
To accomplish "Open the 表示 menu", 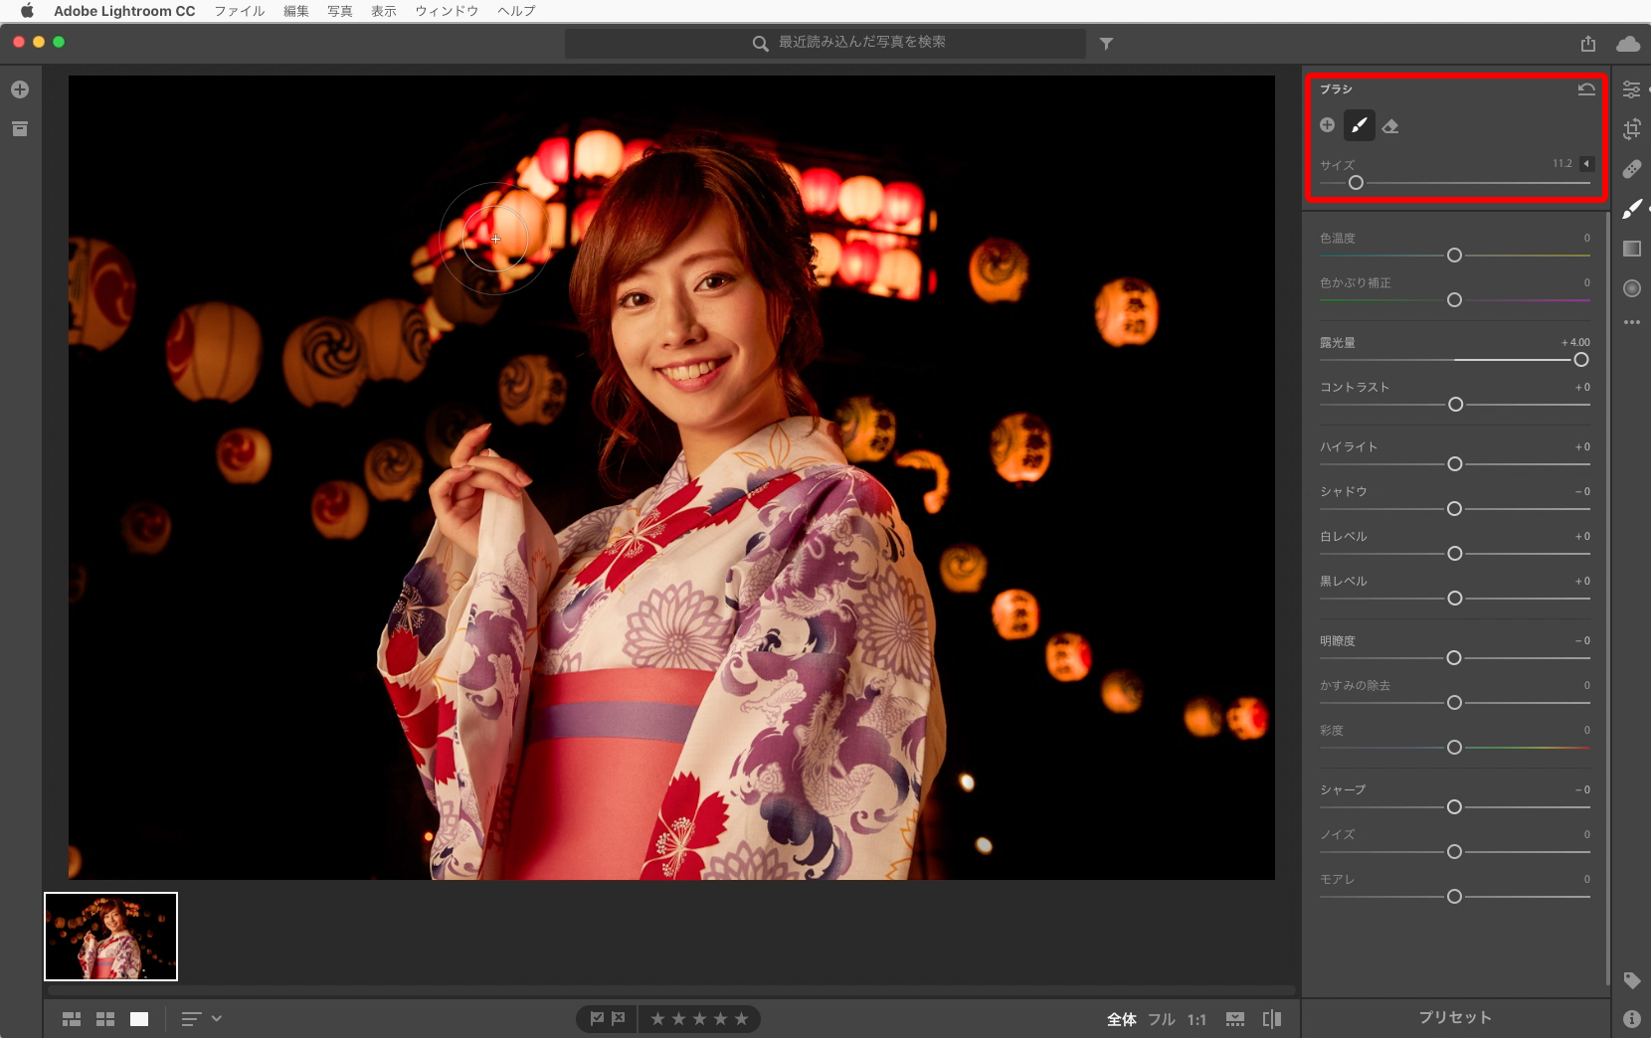I will (x=384, y=11).
